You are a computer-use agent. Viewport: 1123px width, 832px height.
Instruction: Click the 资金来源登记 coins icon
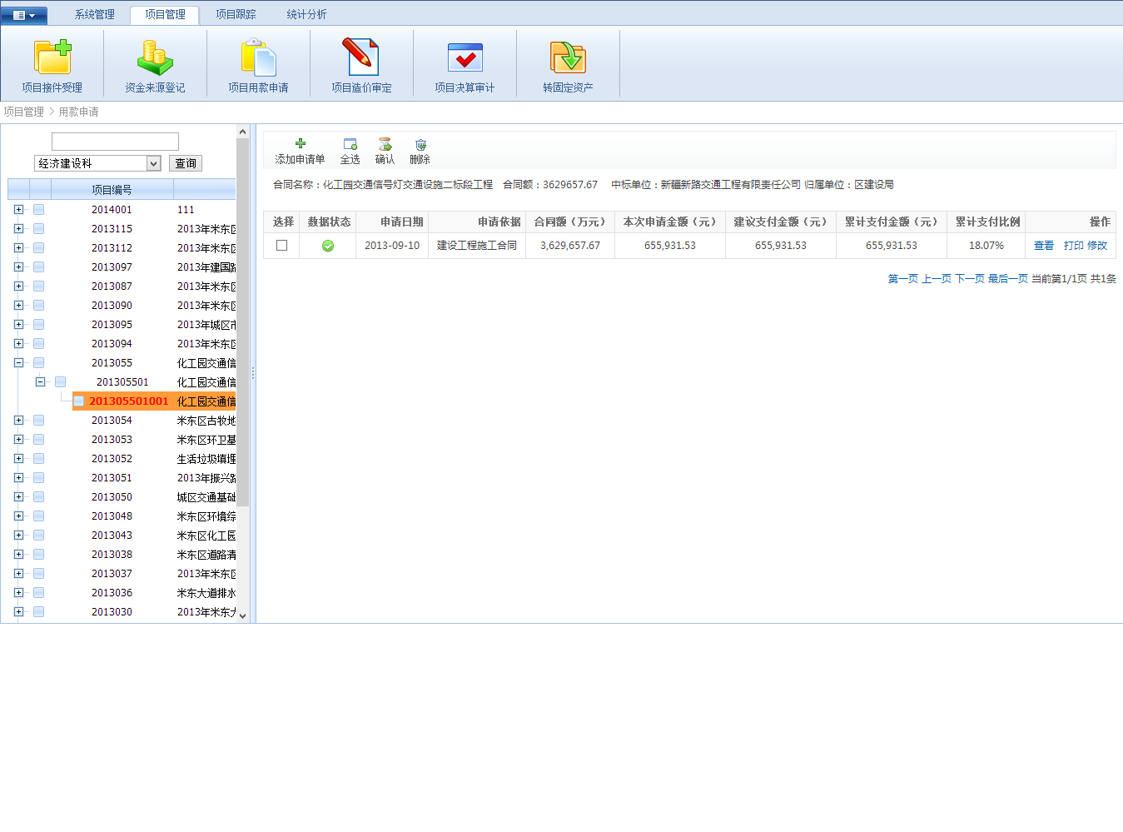pos(155,58)
